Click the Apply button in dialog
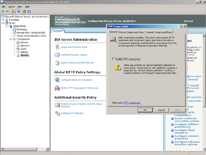 [x=178, y=110]
